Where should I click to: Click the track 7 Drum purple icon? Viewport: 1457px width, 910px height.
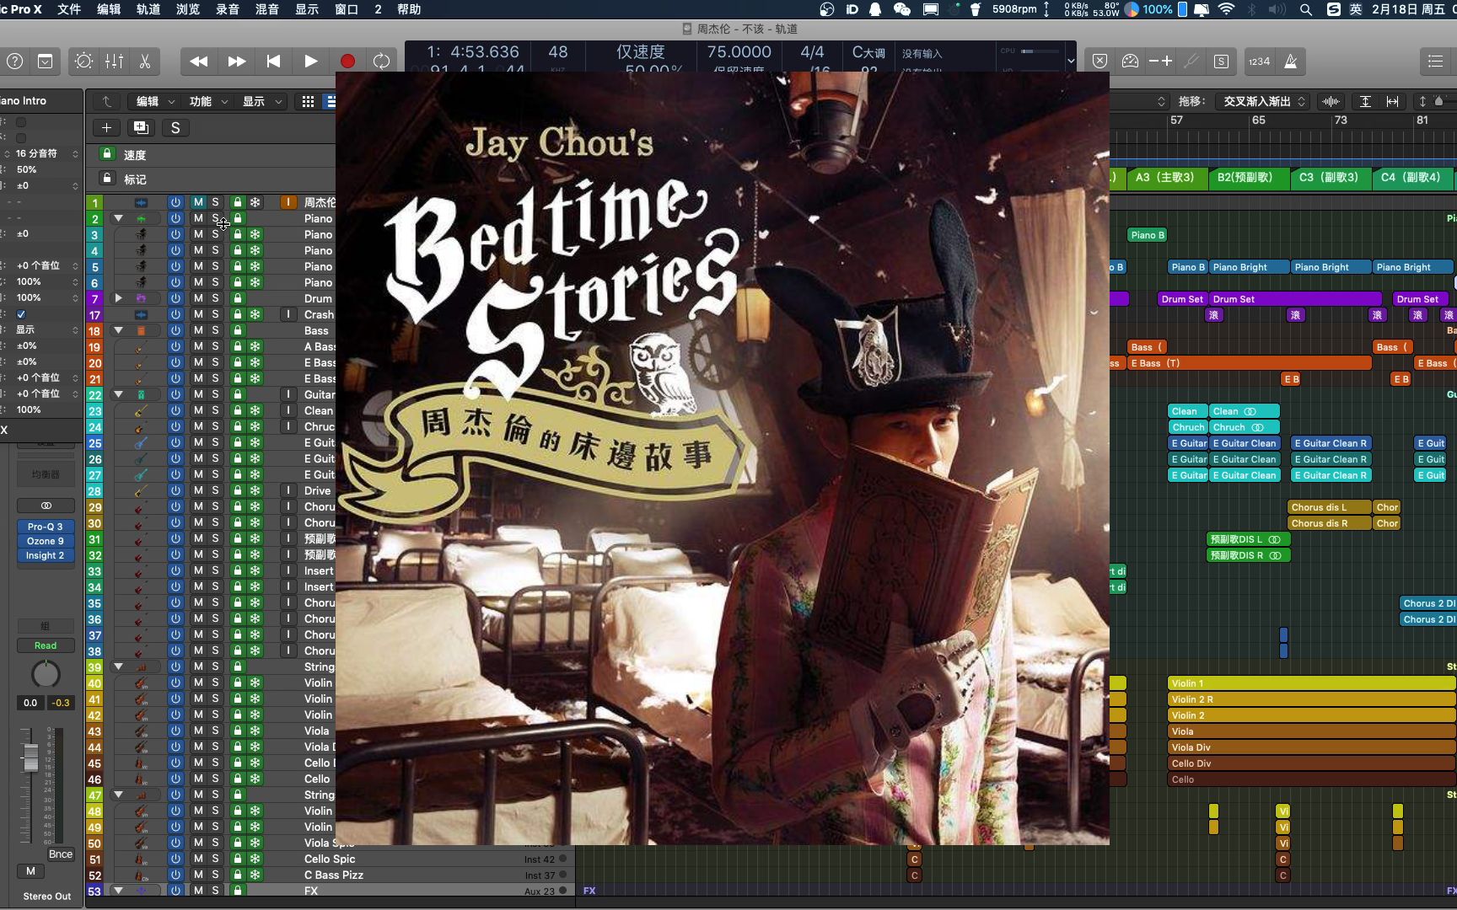coord(141,298)
